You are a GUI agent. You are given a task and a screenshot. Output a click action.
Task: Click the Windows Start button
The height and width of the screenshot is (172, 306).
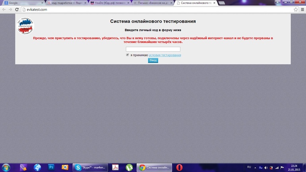(x=6, y=168)
